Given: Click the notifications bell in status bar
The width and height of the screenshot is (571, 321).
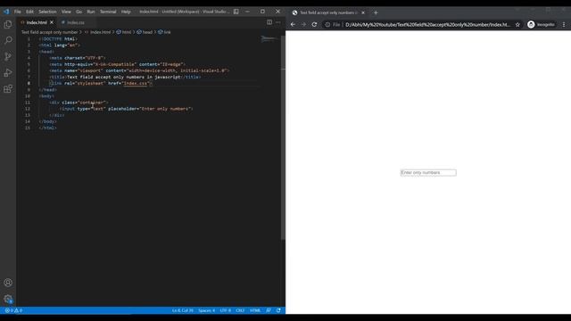Looking at the screenshot, I should point(278,310).
